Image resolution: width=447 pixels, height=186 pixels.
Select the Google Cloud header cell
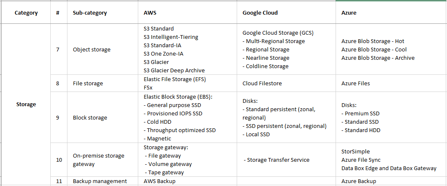click(260, 13)
